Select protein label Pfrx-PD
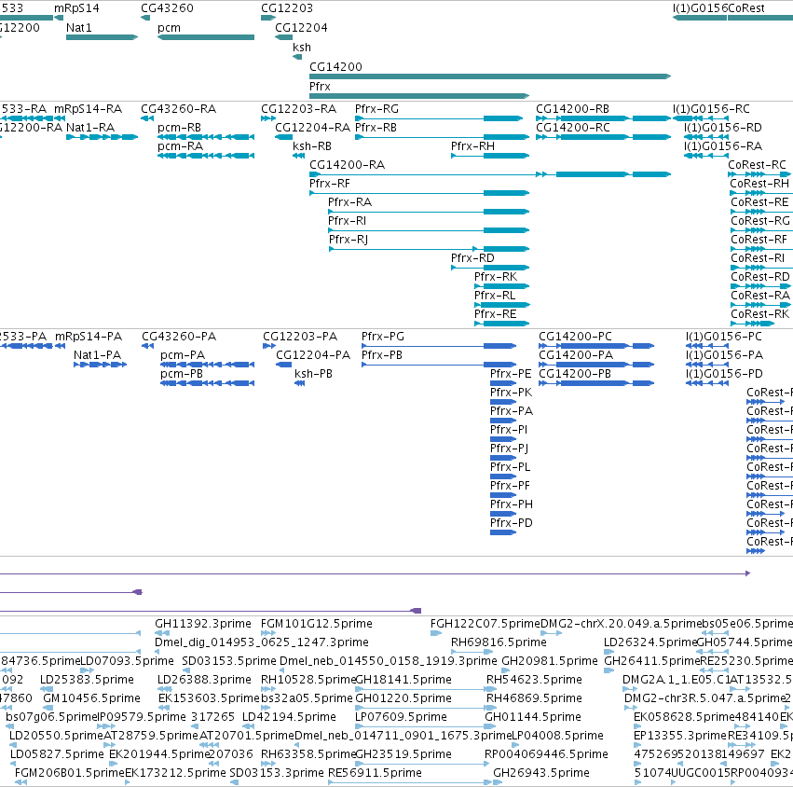Screen dimensions: 793x787 512,523
